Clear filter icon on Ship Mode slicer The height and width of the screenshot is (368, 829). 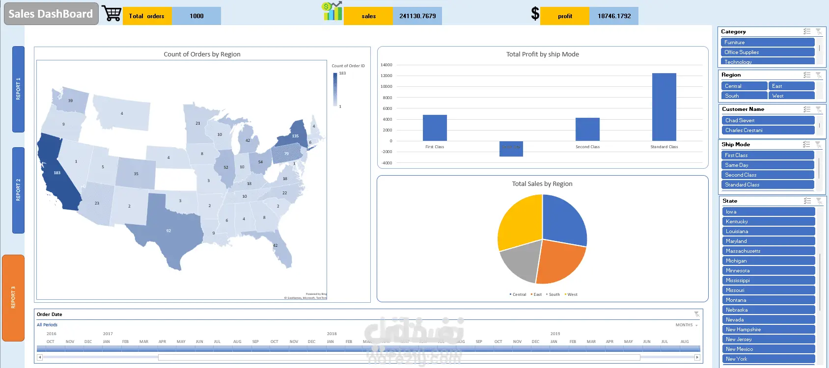pos(818,144)
